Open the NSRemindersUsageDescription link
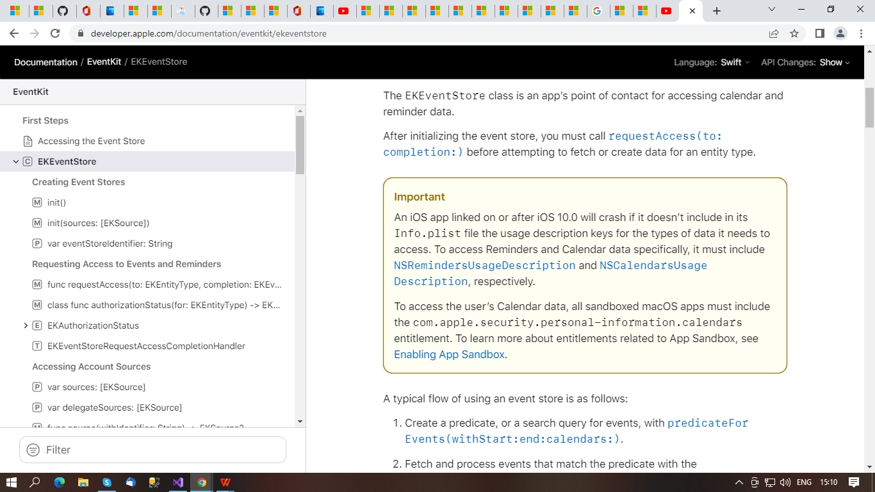875x492 pixels. point(485,265)
